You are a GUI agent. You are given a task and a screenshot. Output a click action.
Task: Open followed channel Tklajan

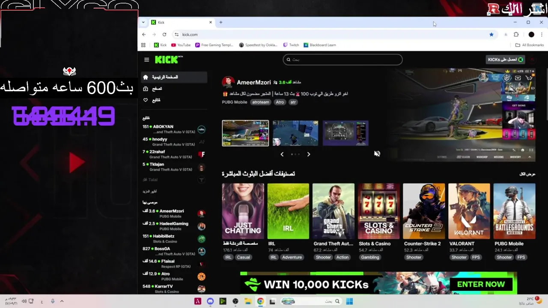[x=174, y=167]
